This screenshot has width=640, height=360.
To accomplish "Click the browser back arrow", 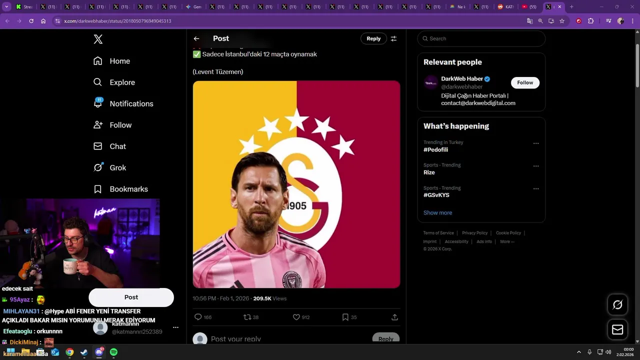I will [x=7, y=21].
